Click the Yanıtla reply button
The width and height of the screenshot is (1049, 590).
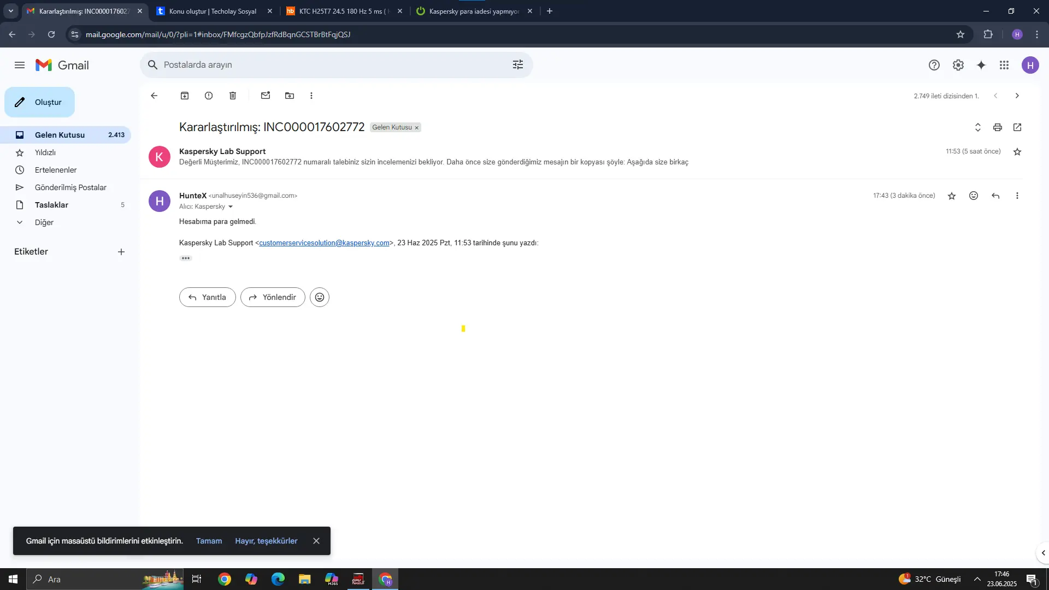[208, 297]
